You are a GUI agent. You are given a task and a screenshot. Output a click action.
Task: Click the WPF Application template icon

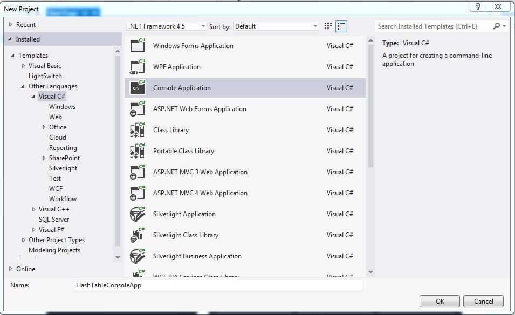point(138,67)
